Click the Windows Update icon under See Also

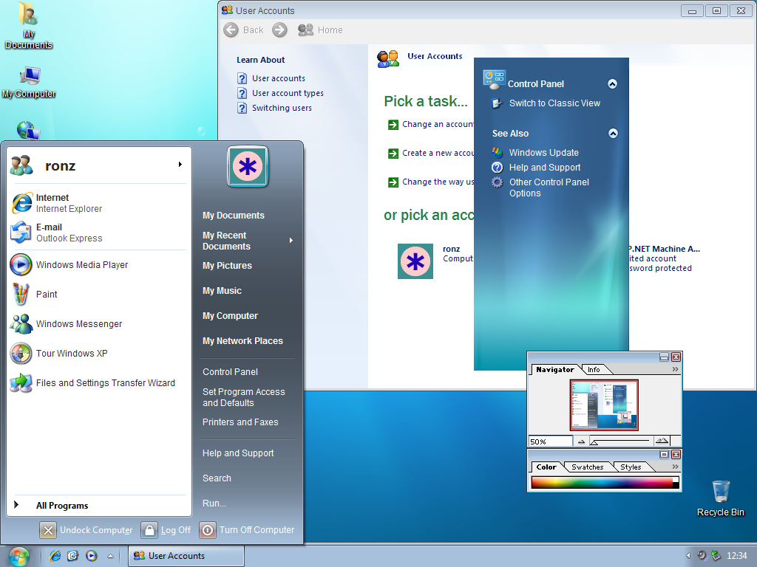(x=498, y=152)
